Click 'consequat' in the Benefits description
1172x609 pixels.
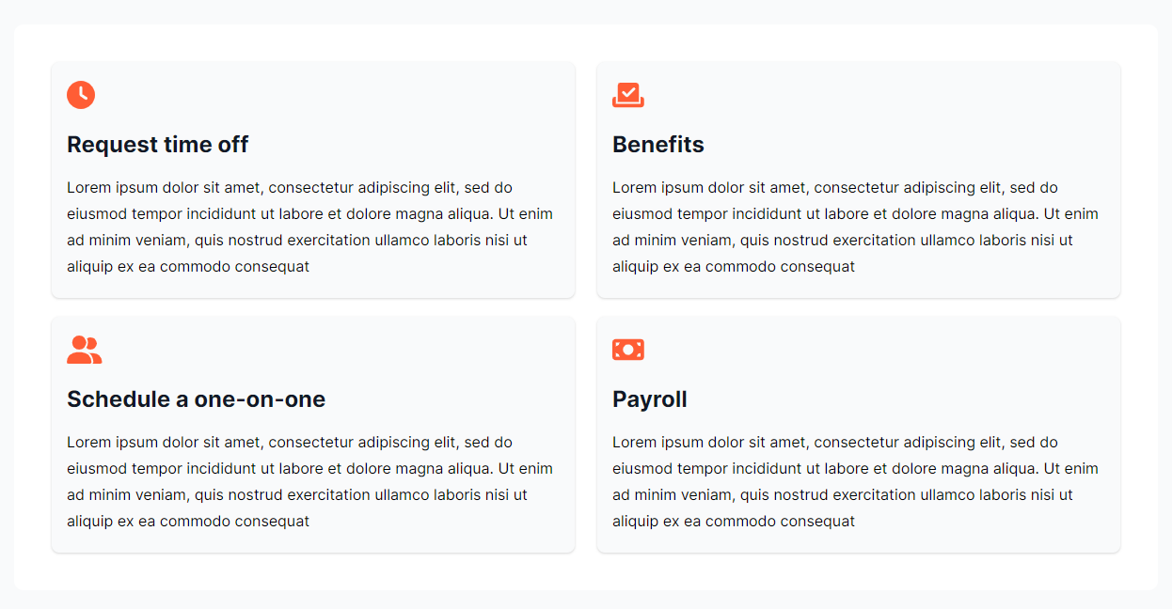pos(818,267)
